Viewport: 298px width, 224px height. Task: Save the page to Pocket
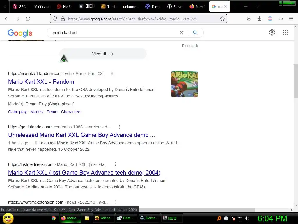(249, 19)
